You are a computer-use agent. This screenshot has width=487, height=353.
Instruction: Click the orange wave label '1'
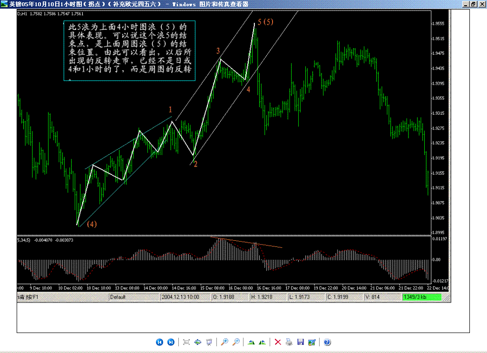(x=170, y=109)
